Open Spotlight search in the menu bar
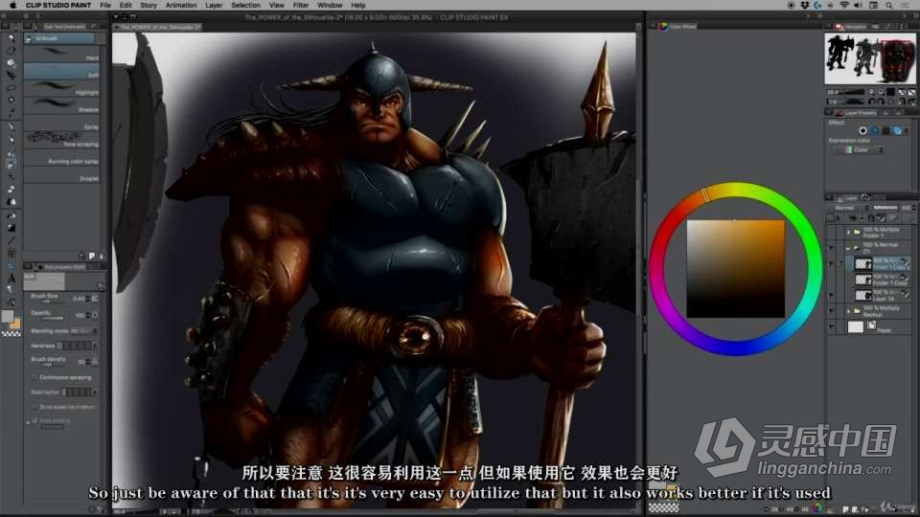Screen dimensions: 920x517 889,6
